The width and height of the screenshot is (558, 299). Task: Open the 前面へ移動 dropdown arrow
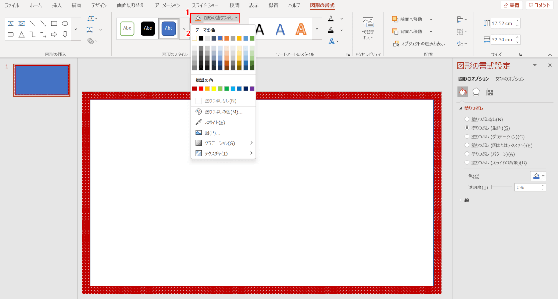pyautogui.click(x=431, y=19)
